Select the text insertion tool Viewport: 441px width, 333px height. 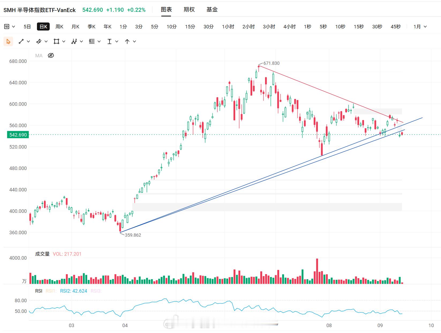(110, 41)
